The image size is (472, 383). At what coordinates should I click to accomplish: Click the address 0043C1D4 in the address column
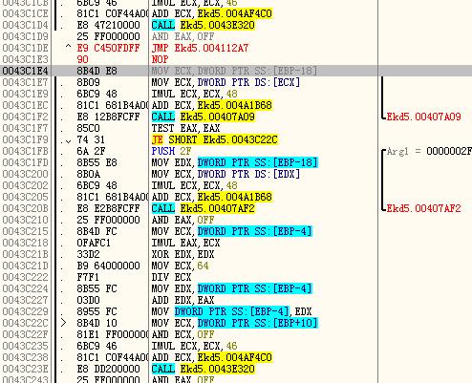tap(25, 25)
